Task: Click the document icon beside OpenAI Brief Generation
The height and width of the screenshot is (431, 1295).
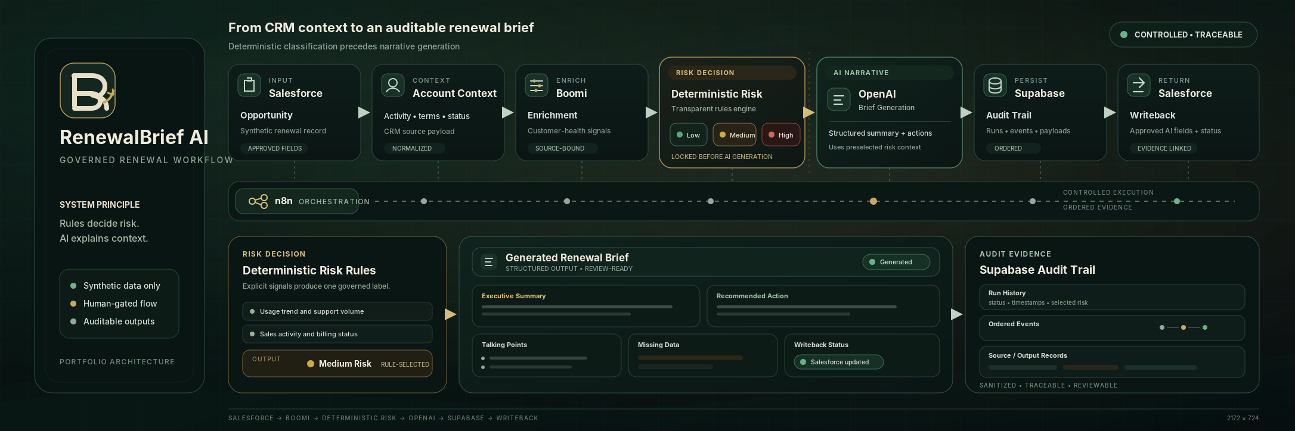Action: click(x=839, y=99)
